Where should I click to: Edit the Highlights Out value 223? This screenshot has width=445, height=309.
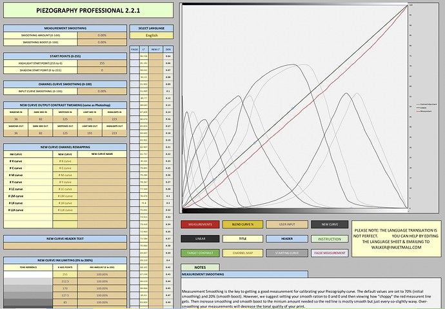click(x=114, y=133)
